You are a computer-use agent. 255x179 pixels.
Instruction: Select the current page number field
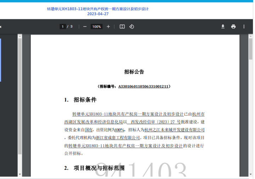click(x=63, y=27)
